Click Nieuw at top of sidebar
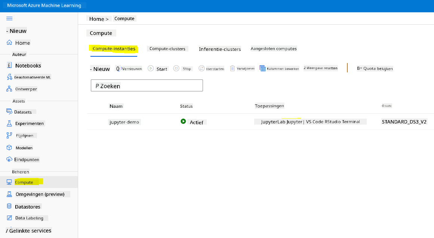The height and width of the screenshot is (238, 434). (16, 31)
